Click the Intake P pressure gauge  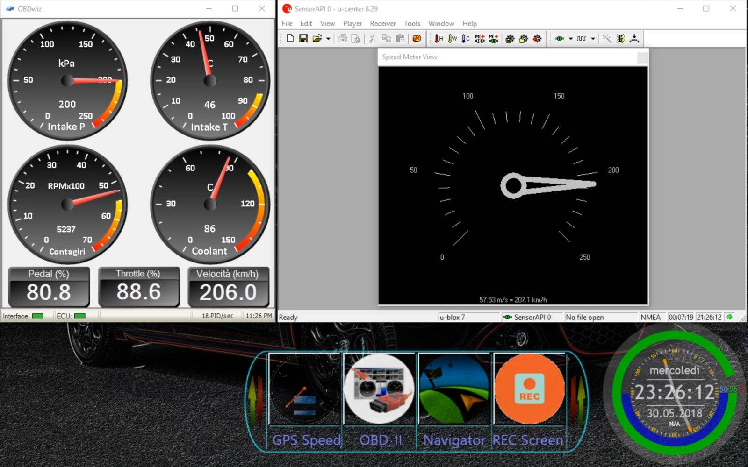[x=67, y=80]
